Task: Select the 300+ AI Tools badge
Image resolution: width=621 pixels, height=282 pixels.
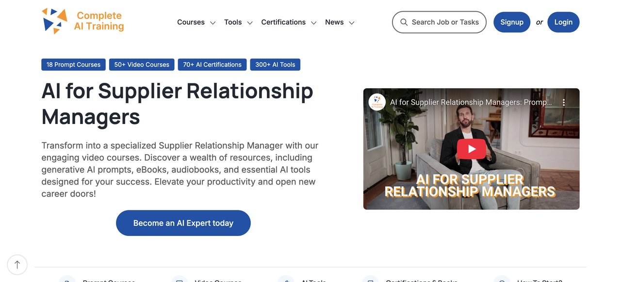Action: tap(275, 64)
